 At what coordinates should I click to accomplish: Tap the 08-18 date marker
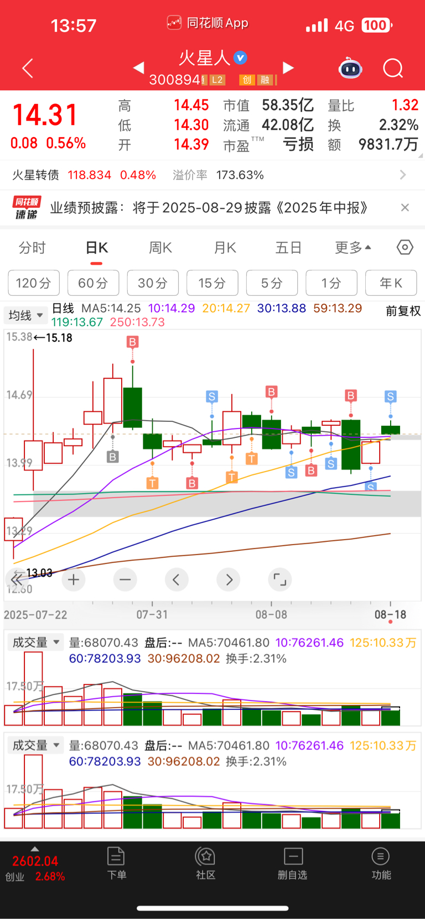point(391,614)
